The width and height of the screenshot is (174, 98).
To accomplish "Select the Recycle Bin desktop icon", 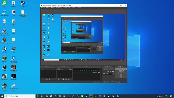I will tap(4, 22).
